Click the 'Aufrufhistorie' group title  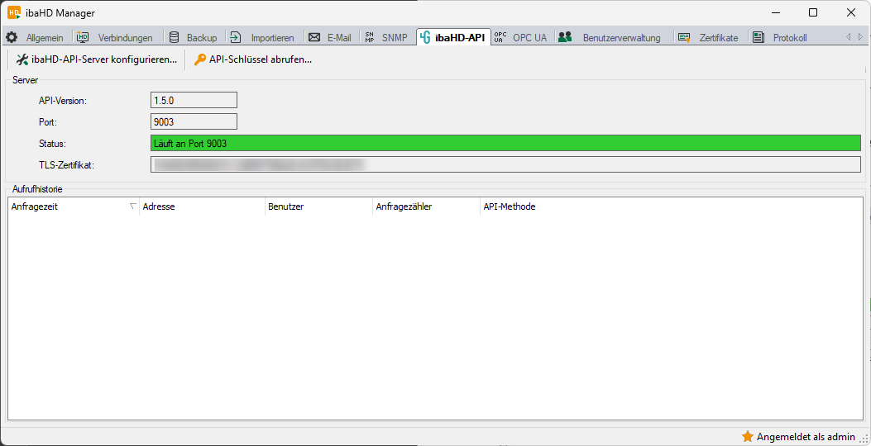click(37, 189)
